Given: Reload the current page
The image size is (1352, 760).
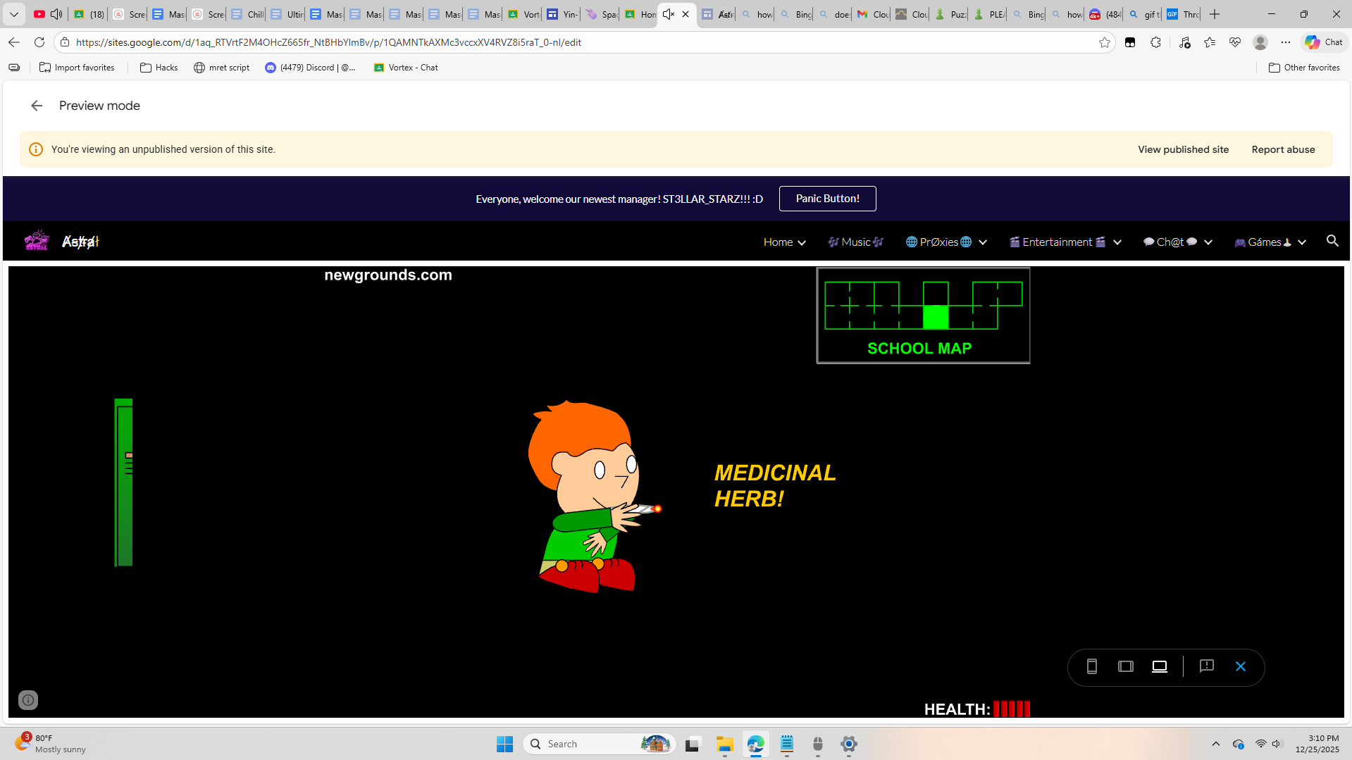Looking at the screenshot, I should pos(39,42).
